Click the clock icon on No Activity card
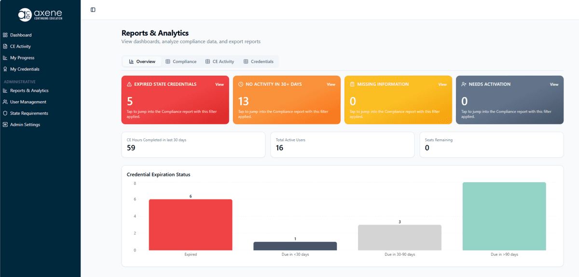The width and height of the screenshot is (579, 277). (241, 84)
